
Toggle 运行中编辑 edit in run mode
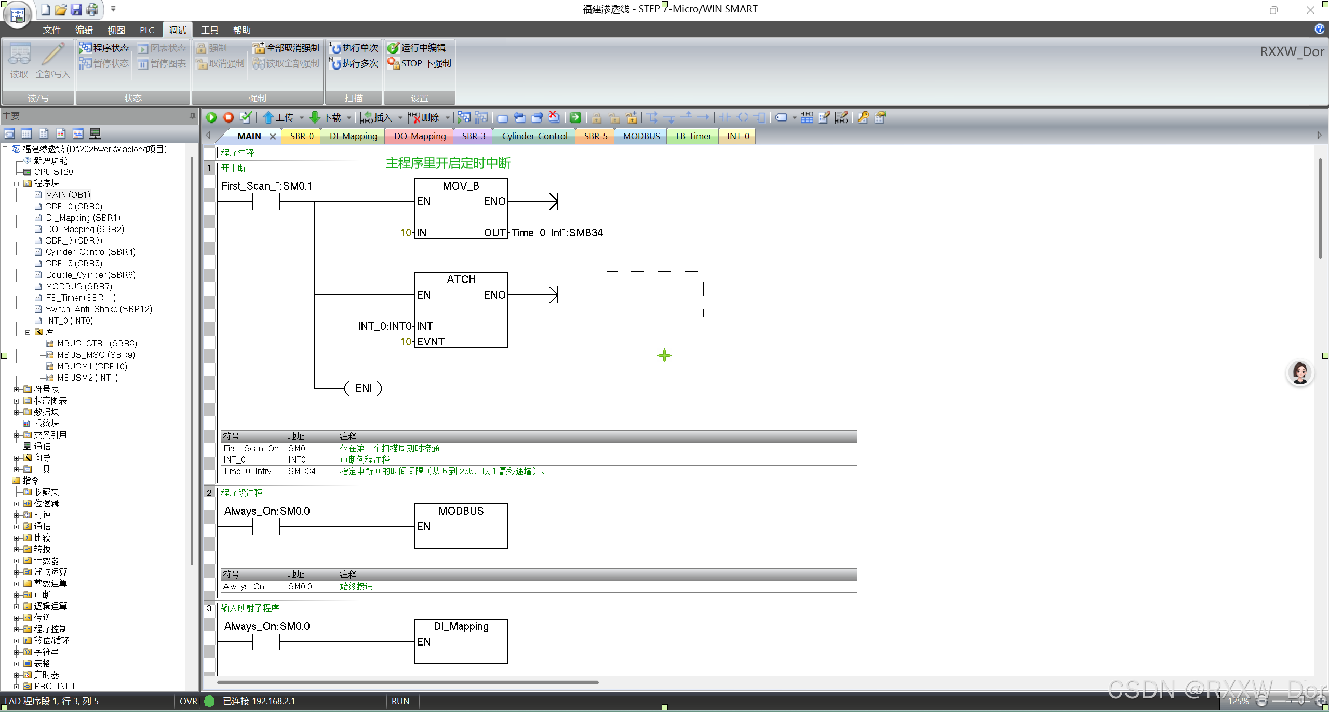pyautogui.click(x=393, y=48)
